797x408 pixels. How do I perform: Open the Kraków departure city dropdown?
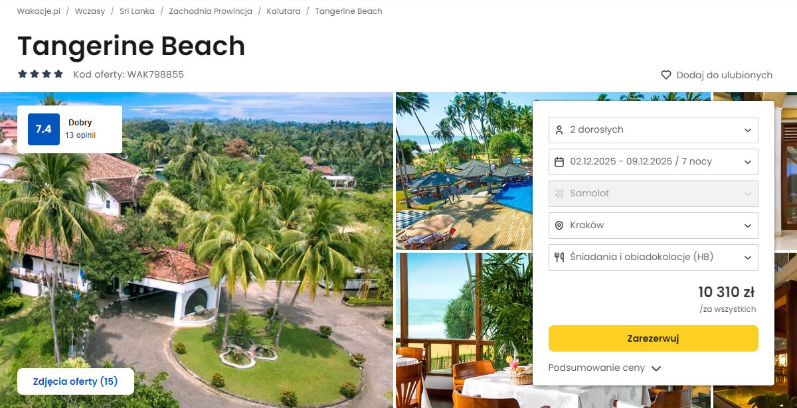tap(653, 226)
